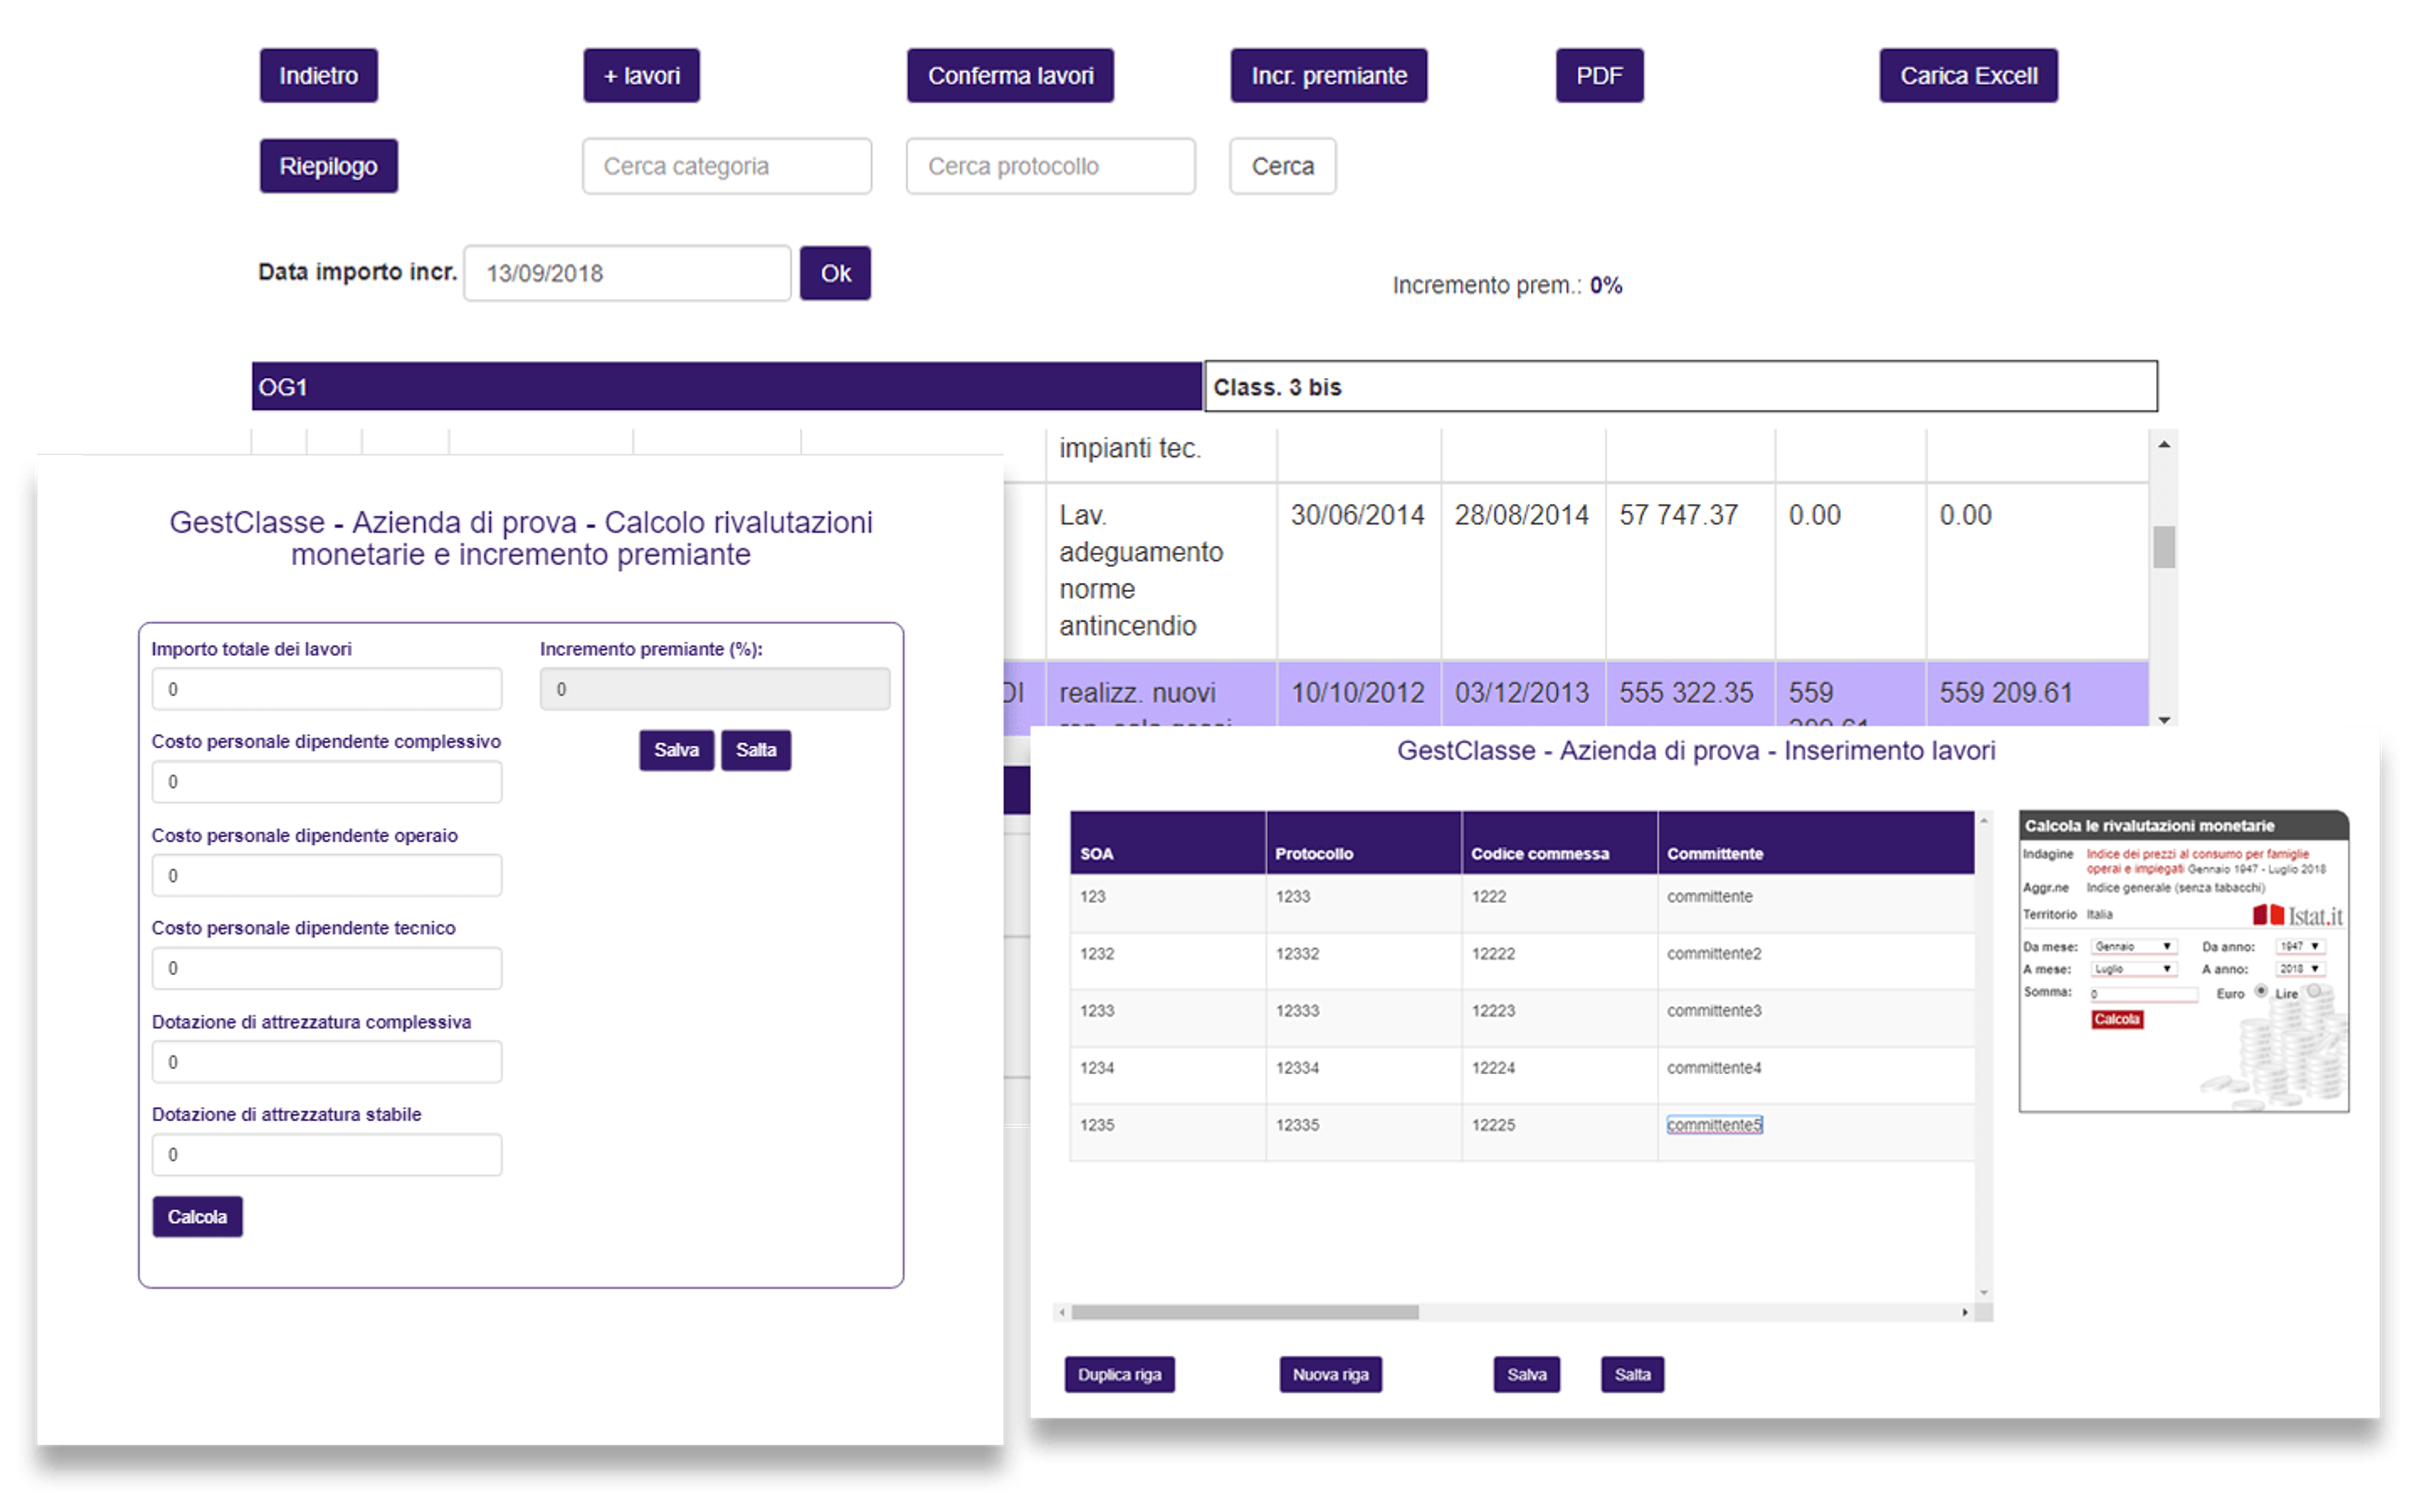Click the horizontal scrollbar right arrow
Viewport: 2420px width, 1512px height.
pyautogui.click(x=1965, y=1312)
